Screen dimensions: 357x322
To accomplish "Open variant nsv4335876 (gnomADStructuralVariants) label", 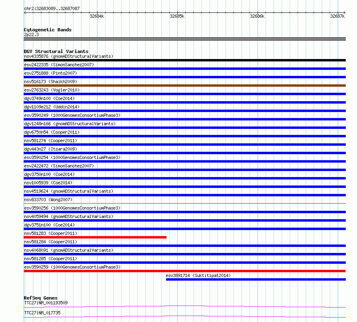I will [69, 56].
